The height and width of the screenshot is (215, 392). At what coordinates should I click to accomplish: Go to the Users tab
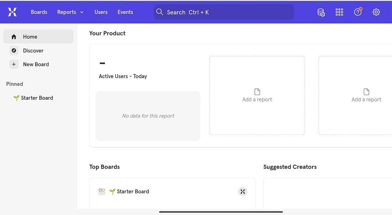point(101,12)
